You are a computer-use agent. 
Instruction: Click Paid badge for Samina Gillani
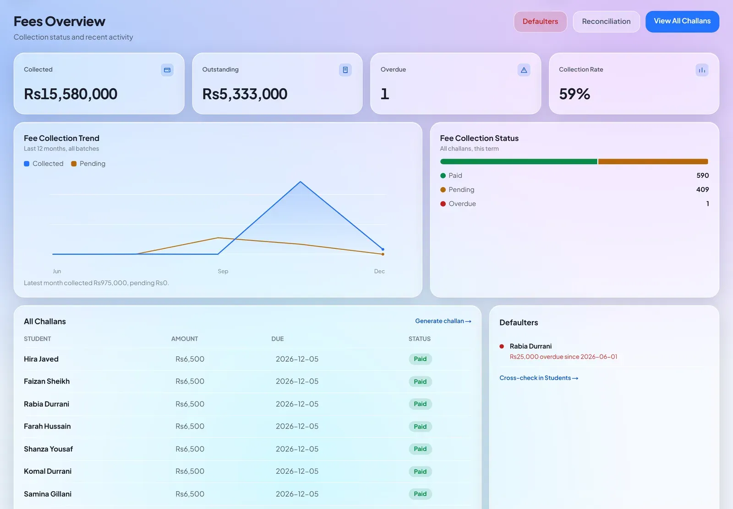[x=420, y=494]
